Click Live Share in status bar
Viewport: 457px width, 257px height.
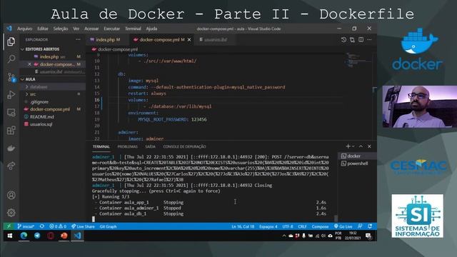point(83,226)
